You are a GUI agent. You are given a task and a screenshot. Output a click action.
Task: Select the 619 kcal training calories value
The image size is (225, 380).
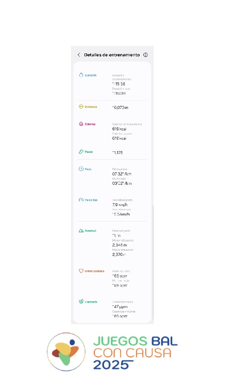[119, 129]
